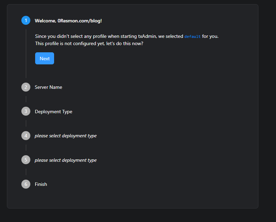Open the 0Resmon.com/blog welcome heading
The width and height of the screenshot is (276, 222).
(68, 21)
